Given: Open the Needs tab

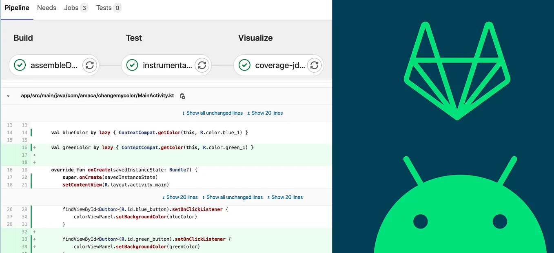Looking at the screenshot, I should [47, 8].
